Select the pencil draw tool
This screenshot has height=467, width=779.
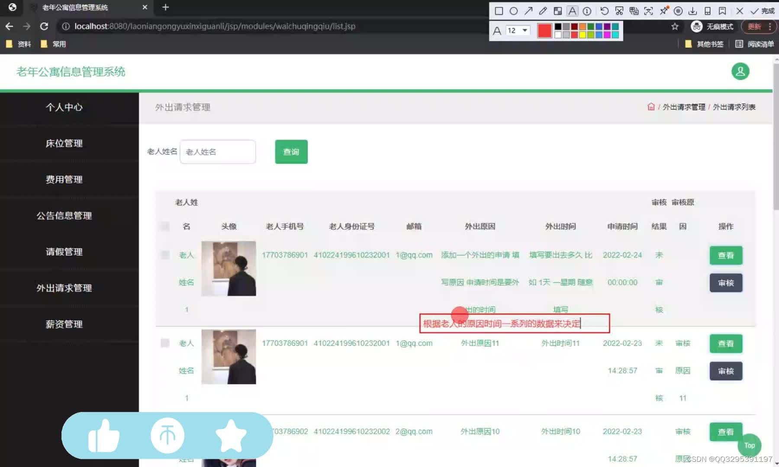point(543,11)
